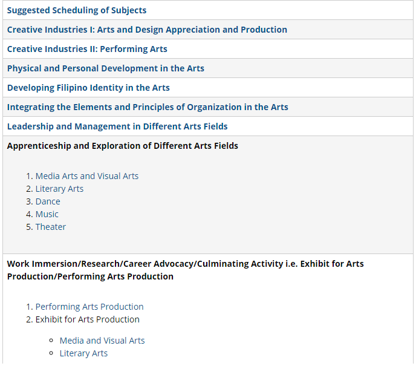
Task: Open Creative Industries II: Performing Arts link
Action: click(x=87, y=49)
